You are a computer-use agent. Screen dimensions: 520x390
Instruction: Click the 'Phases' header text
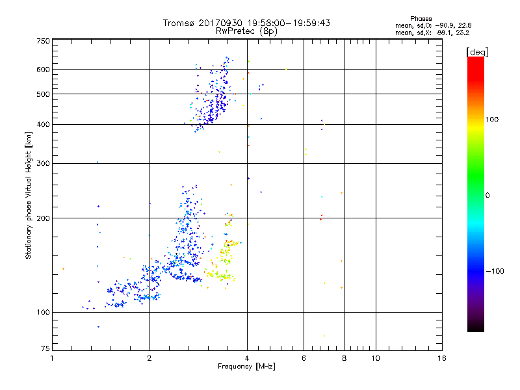421,19
